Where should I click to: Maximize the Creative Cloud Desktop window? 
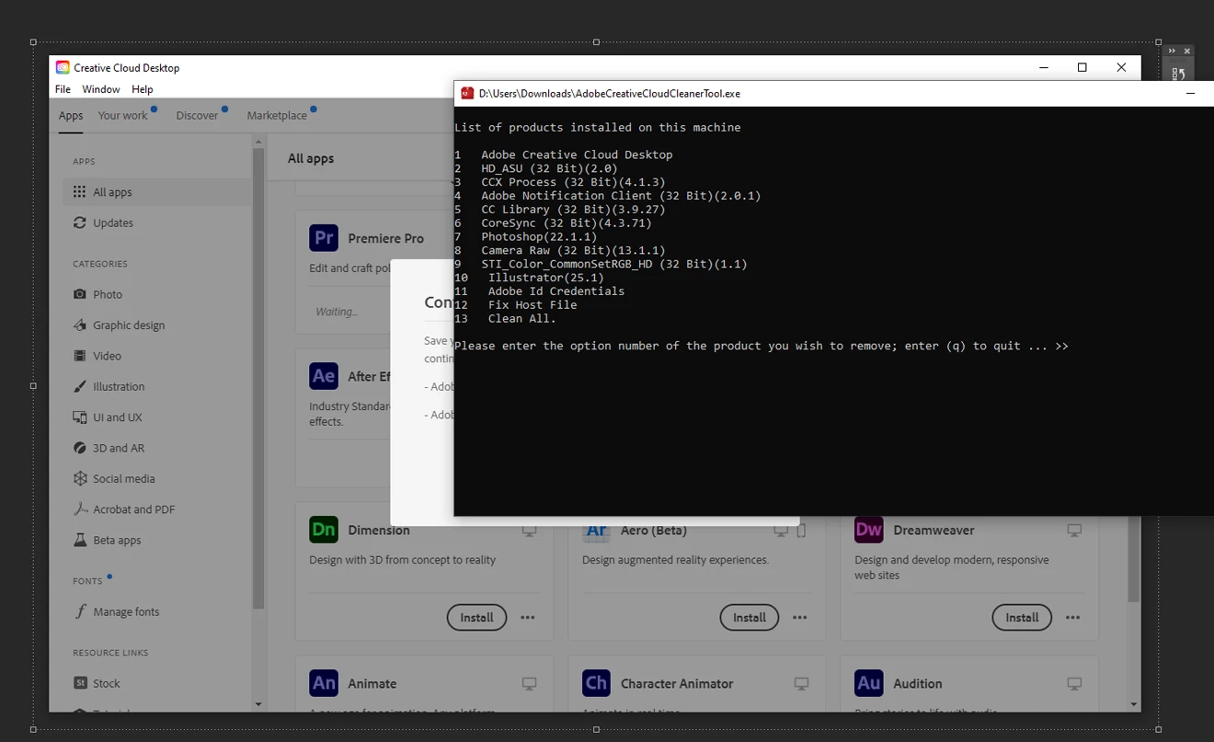click(1082, 67)
